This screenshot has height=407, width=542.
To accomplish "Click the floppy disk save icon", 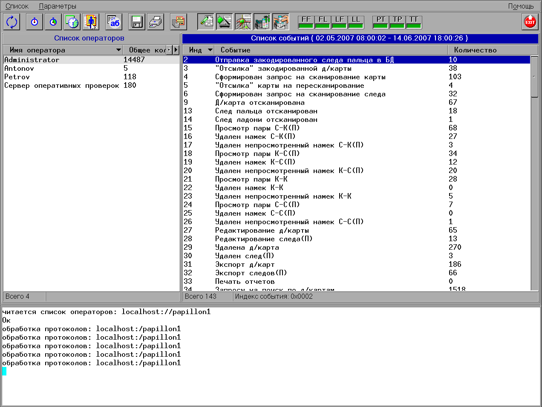I will click(137, 22).
